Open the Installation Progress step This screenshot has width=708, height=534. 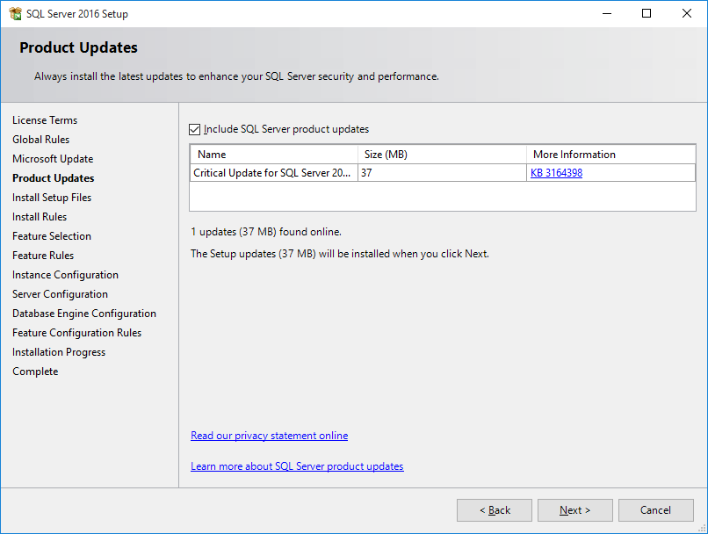[58, 351]
